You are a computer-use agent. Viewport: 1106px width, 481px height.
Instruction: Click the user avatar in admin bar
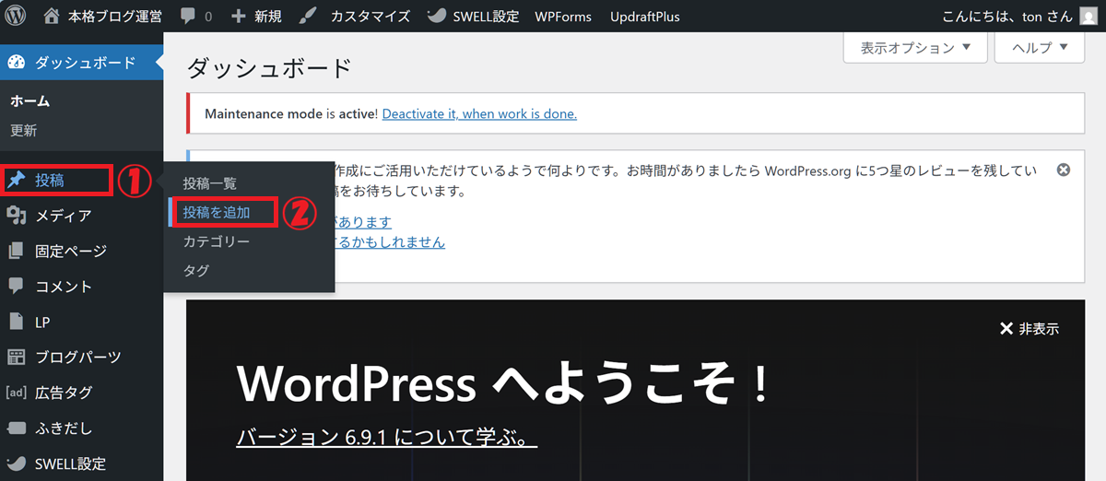tap(1088, 17)
